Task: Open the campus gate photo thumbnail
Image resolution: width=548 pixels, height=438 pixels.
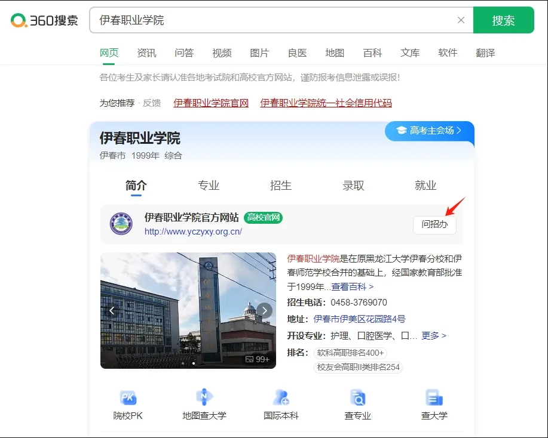Action: click(188, 310)
